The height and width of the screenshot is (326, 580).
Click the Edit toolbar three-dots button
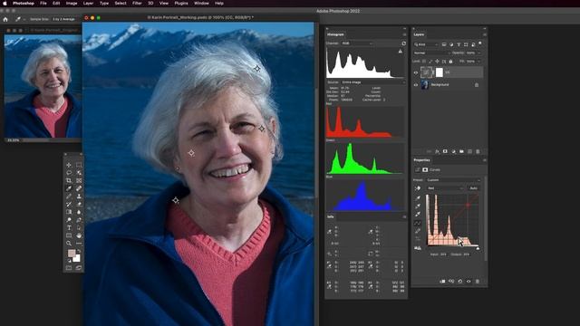(x=79, y=244)
